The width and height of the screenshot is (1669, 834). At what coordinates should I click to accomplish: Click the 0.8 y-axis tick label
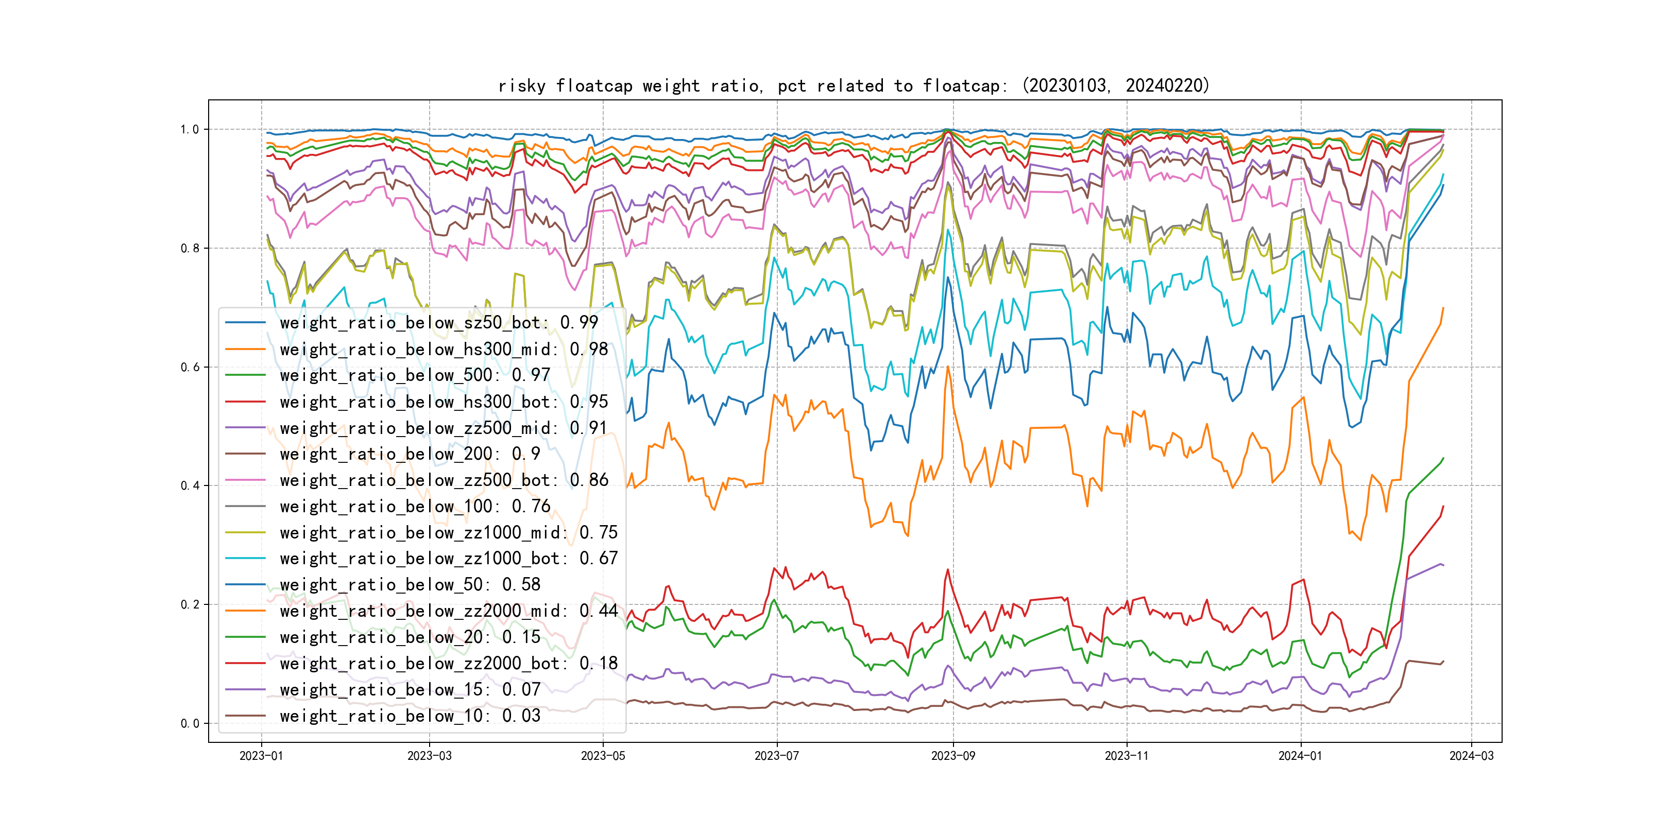pos(190,249)
